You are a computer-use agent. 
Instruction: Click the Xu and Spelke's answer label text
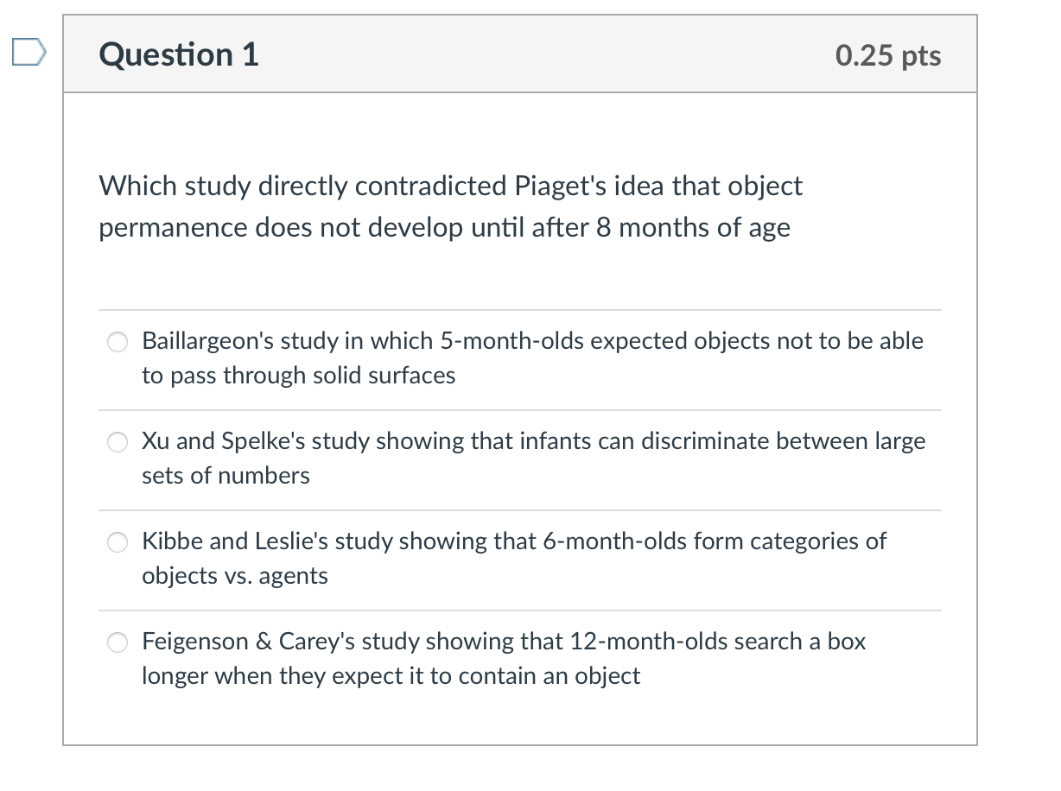click(533, 459)
